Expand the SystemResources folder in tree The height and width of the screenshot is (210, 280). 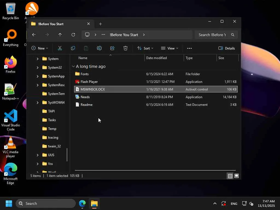coord(37,85)
